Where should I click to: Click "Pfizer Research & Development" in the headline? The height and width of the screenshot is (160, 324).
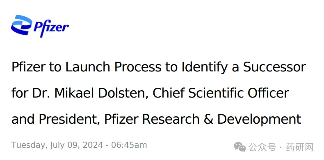203,120
